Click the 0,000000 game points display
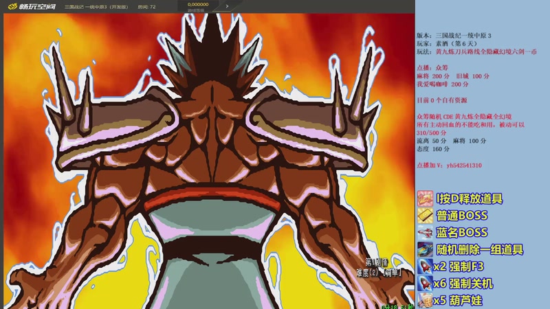This screenshot has height=309, width=550. click(x=198, y=5)
